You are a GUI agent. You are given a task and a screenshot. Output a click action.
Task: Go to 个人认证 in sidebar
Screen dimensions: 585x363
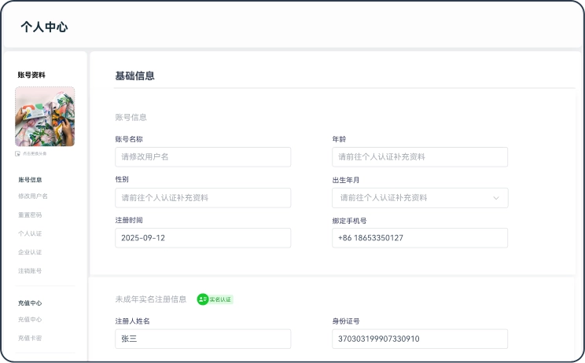pos(31,233)
